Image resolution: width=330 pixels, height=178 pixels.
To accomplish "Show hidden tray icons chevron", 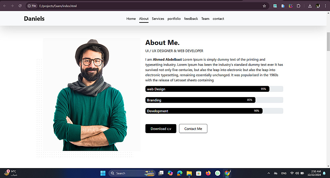I will click(x=269, y=173).
